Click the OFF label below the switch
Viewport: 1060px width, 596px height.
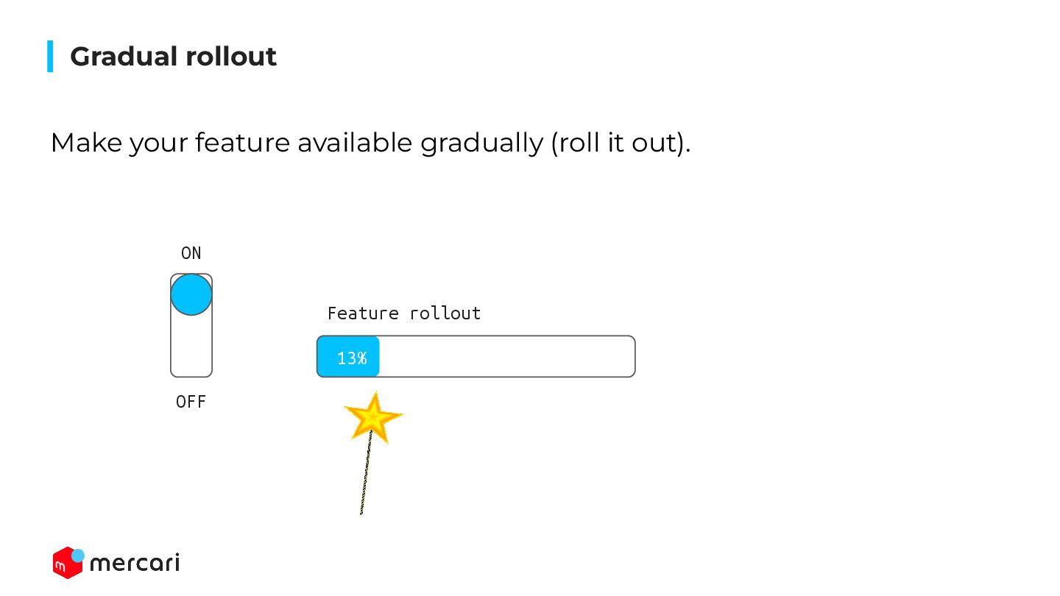point(191,402)
